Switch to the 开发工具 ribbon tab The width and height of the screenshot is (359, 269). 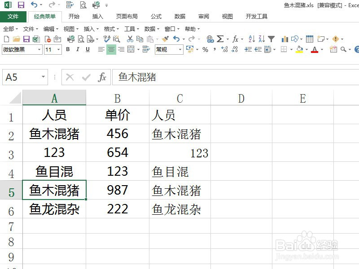257,16
